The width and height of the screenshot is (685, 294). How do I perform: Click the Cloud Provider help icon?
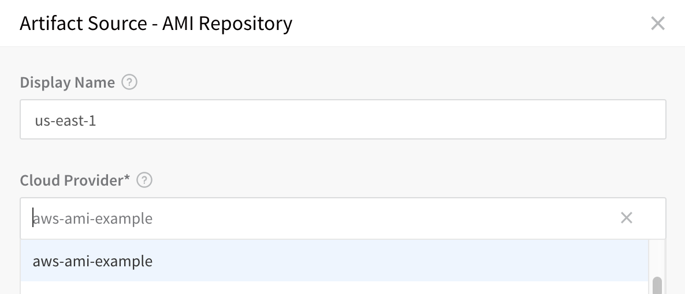pyautogui.click(x=144, y=180)
